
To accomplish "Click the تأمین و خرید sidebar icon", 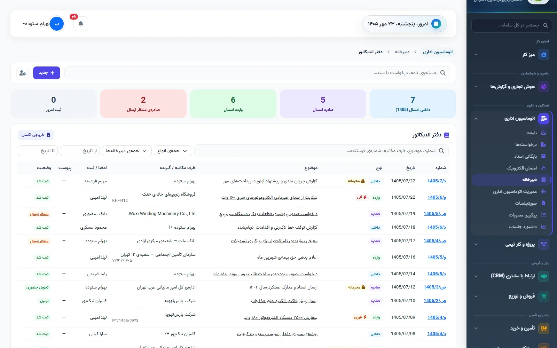I will 544,328.
